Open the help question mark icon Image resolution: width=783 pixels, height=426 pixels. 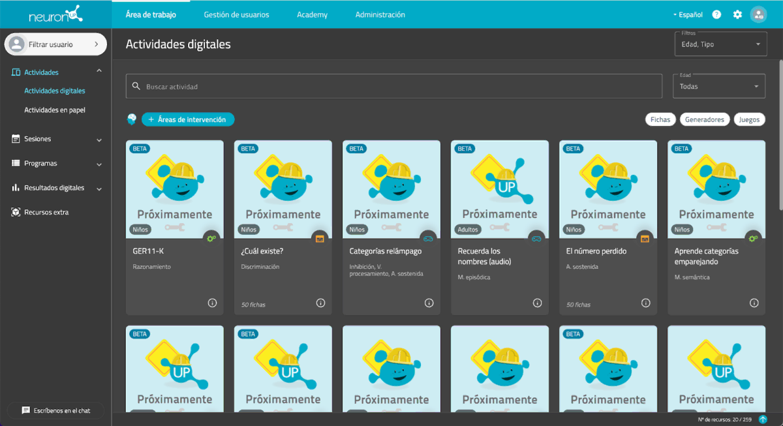pos(716,14)
